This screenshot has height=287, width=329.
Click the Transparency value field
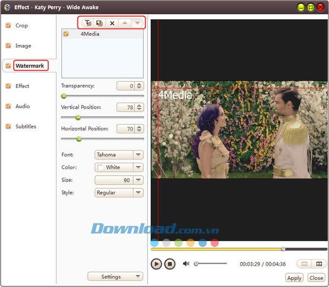click(126, 86)
